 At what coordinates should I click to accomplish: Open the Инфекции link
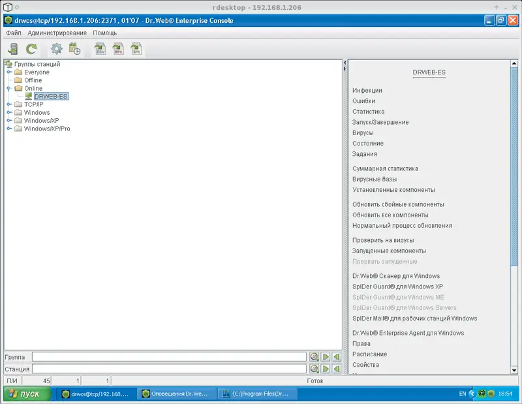pos(367,90)
